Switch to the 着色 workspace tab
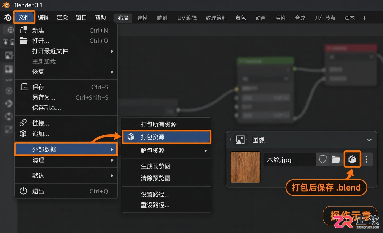Screen dimensions: 383x233 [240, 18]
